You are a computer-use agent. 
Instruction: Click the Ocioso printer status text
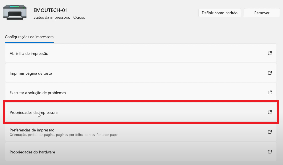pos(79,17)
